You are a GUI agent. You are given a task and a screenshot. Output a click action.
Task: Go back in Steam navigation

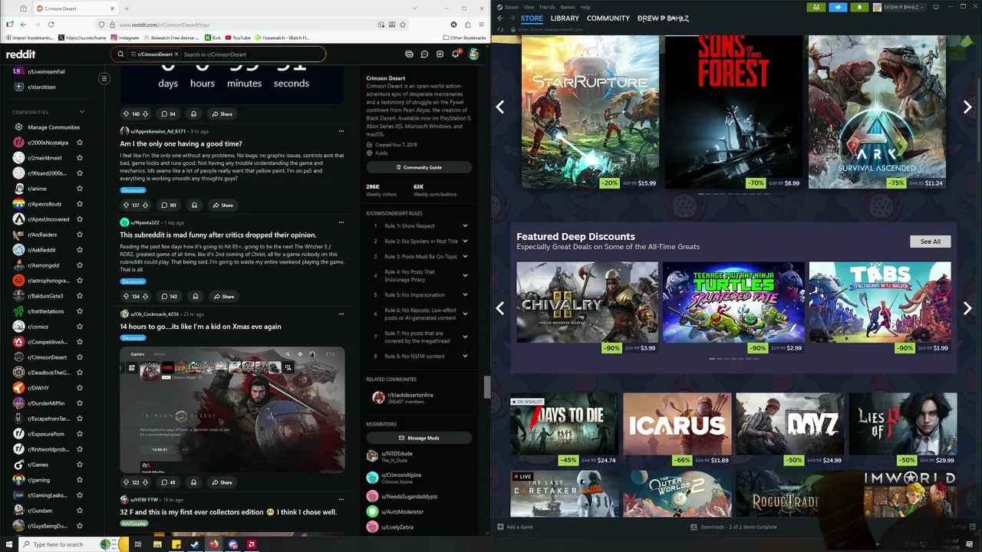[500, 18]
